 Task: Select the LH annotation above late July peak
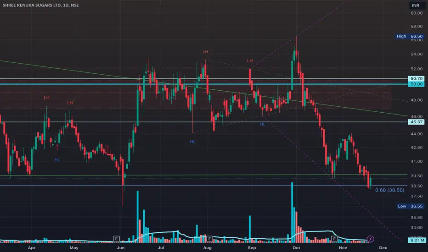point(205,51)
